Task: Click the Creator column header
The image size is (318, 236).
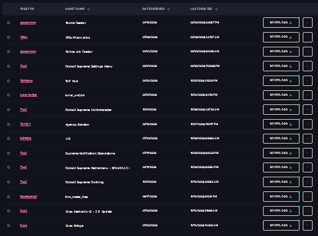Action: (x=27, y=9)
